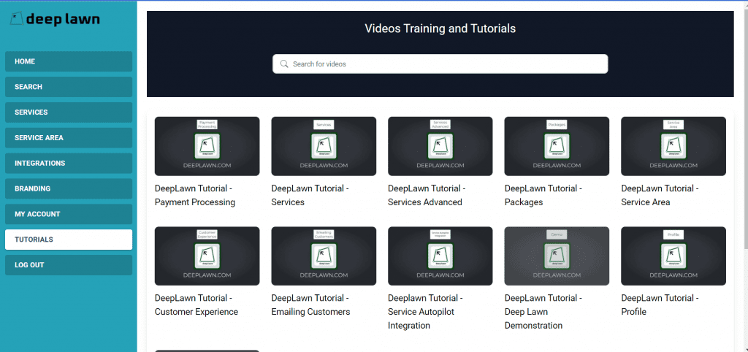The height and width of the screenshot is (352, 748).
Task: Click title 'DeepLawn Tutorial - Packages'
Action: (x=543, y=196)
